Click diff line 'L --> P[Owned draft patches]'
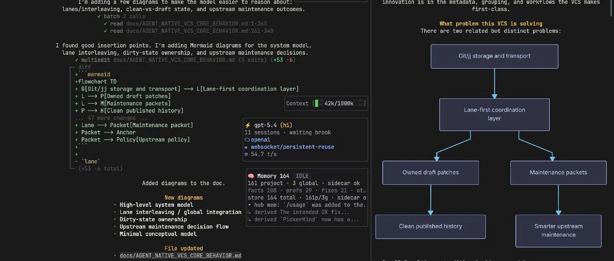The height and width of the screenshot is (261, 614). tap(122, 96)
